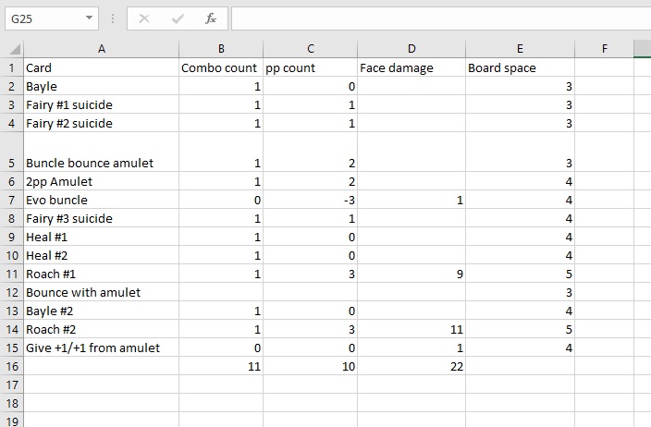Click the face damage value 11

click(x=411, y=329)
